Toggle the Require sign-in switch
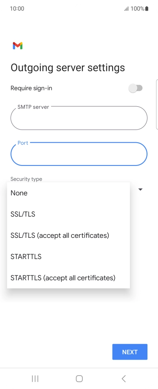 point(136,88)
